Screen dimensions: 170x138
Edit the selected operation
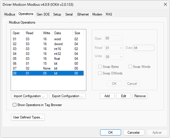click(124, 96)
